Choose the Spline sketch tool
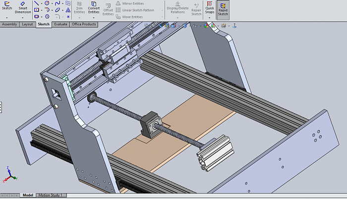The image size is (347, 199). click(x=58, y=3)
